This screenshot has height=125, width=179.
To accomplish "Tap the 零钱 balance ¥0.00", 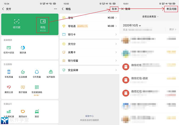I will [x=111, y=18].
